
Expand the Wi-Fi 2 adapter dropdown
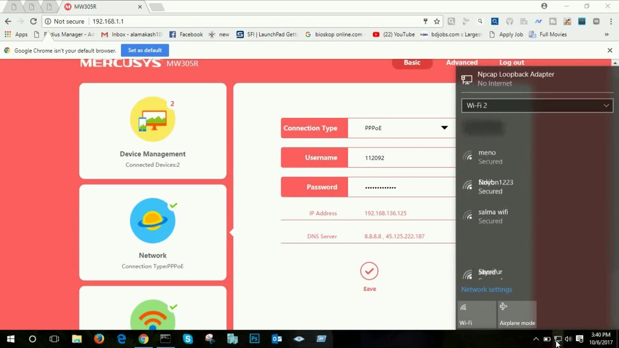point(537,105)
